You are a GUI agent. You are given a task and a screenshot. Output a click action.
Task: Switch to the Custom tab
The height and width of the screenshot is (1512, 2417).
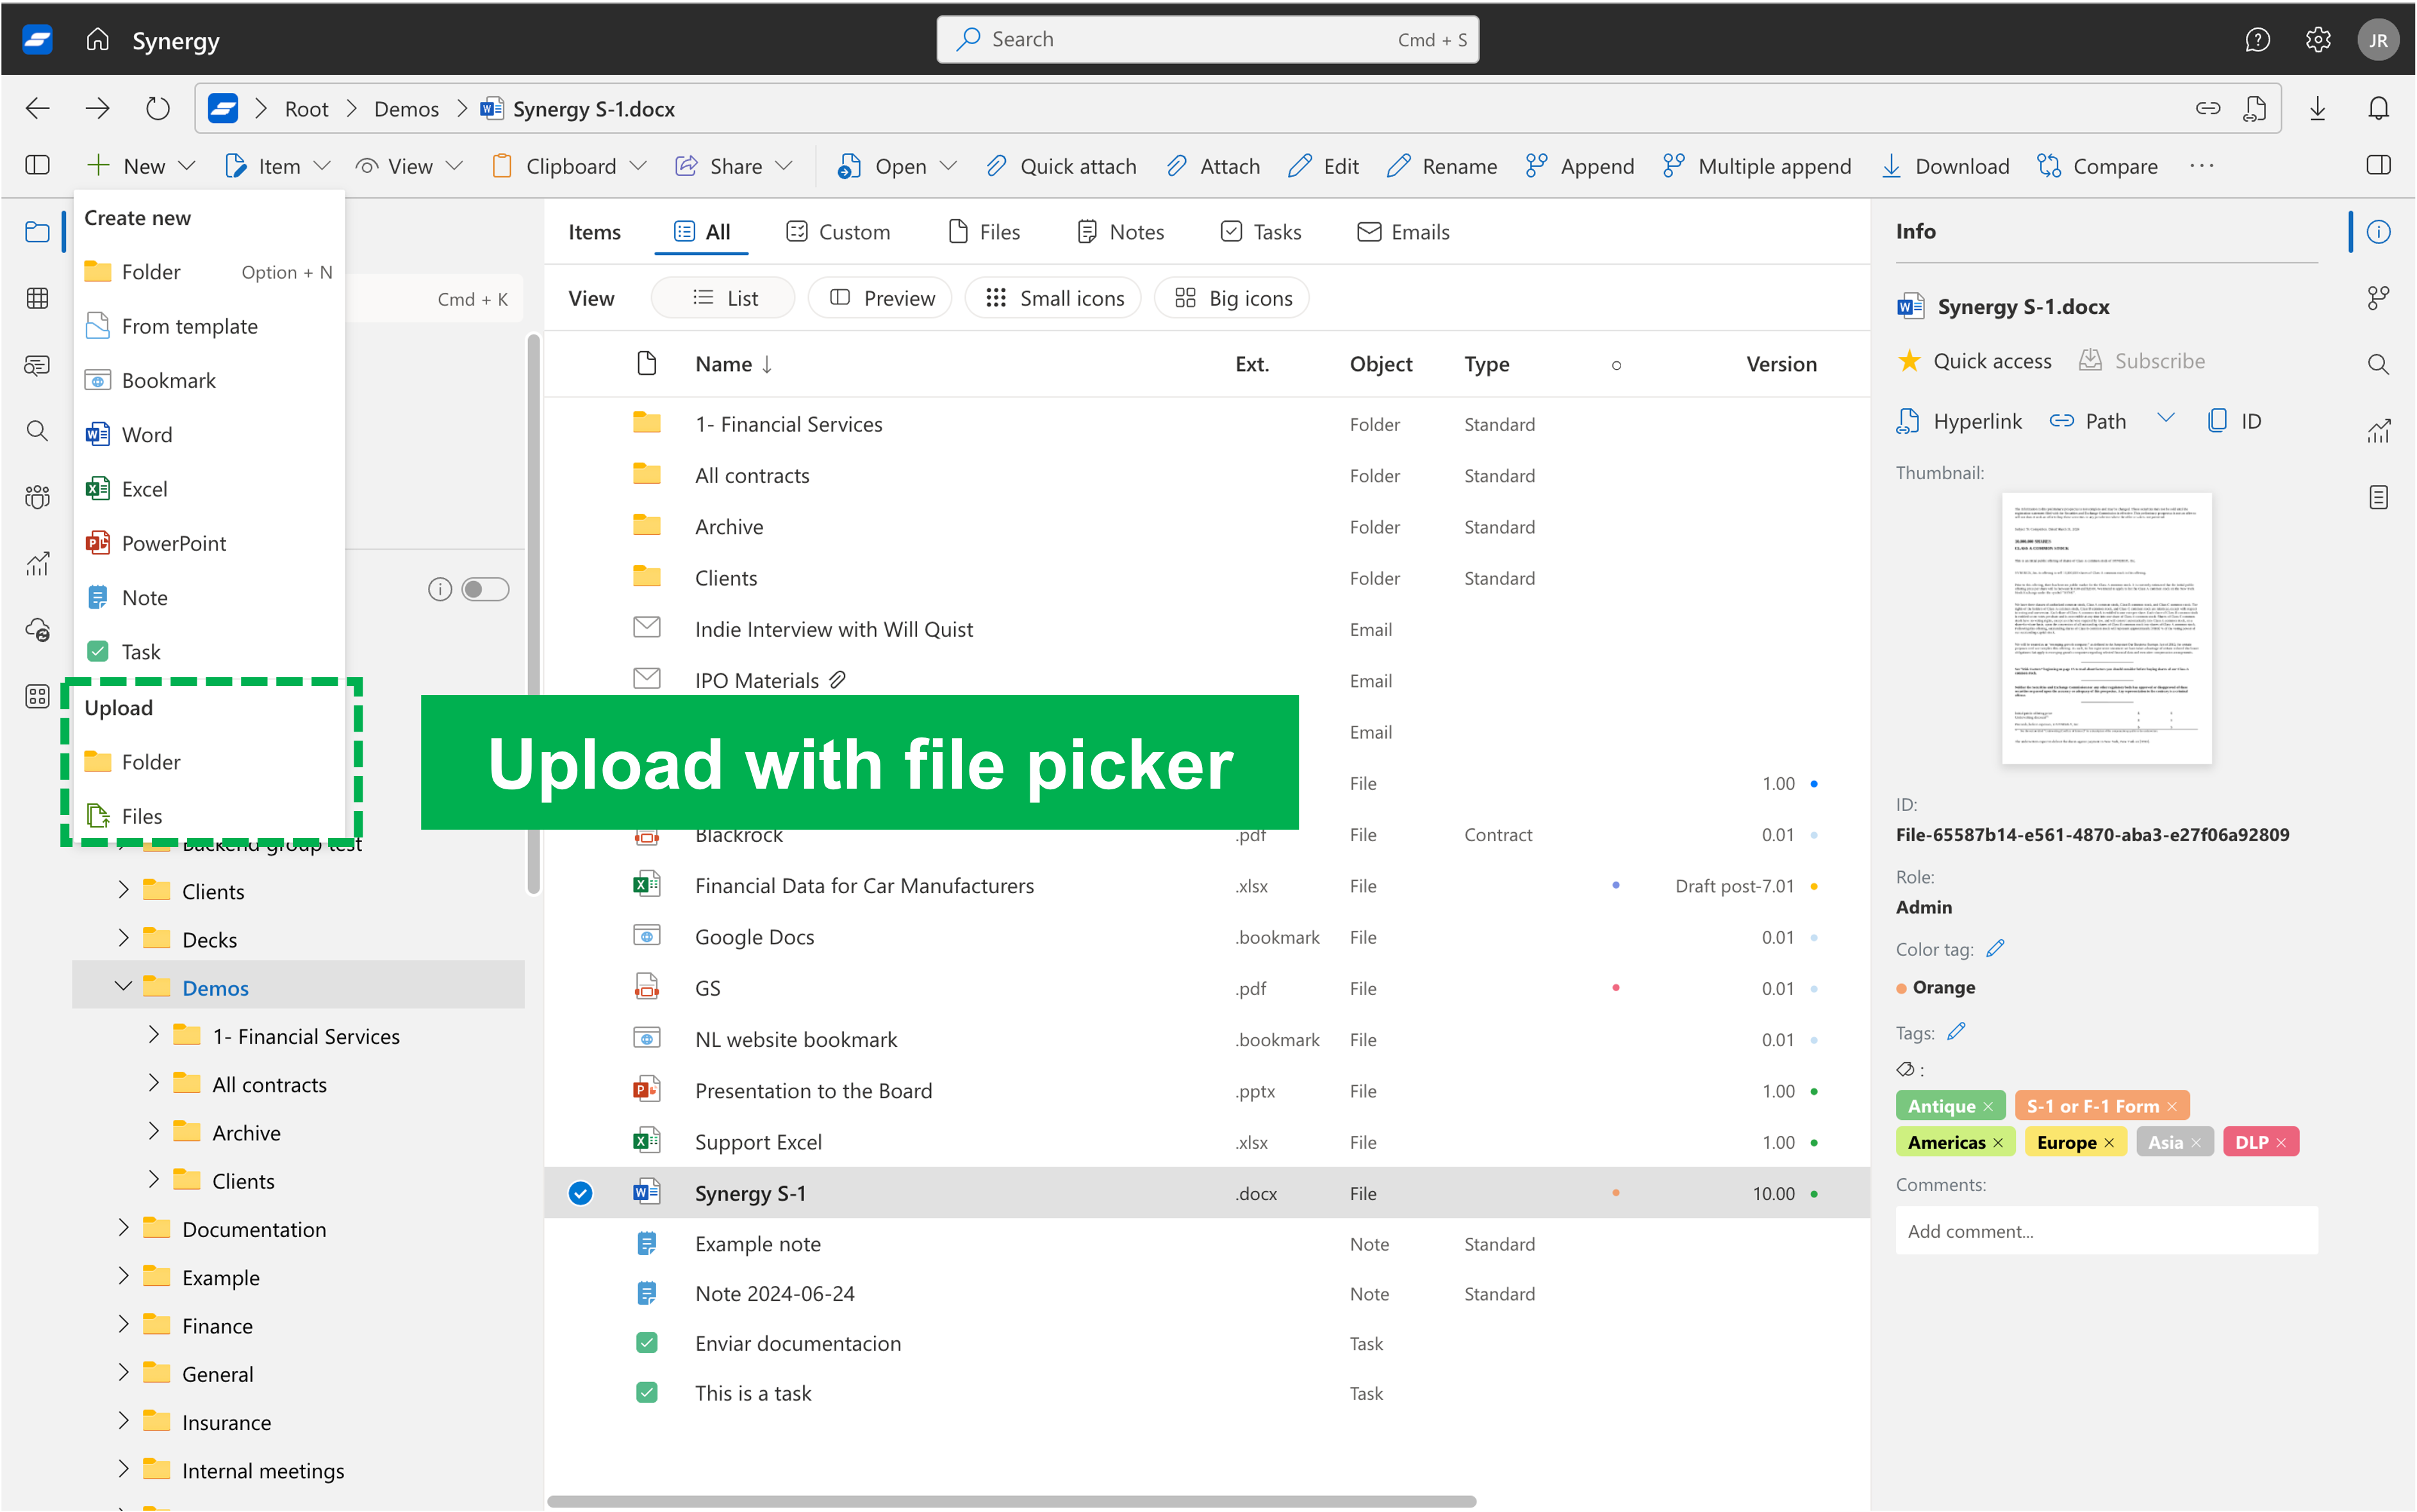click(838, 232)
